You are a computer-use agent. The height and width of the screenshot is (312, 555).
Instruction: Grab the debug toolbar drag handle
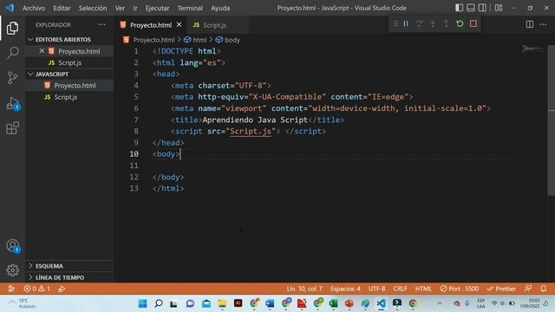395,23
